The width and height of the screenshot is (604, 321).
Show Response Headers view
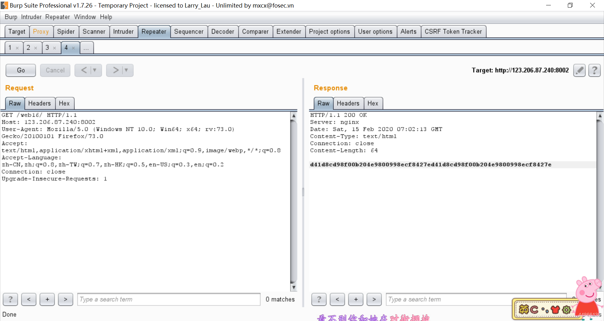[348, 103]
